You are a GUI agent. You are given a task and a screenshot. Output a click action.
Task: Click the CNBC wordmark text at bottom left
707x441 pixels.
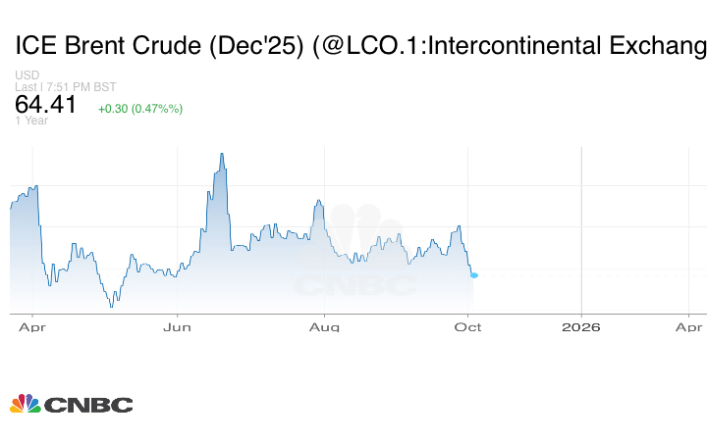(87, 405)
